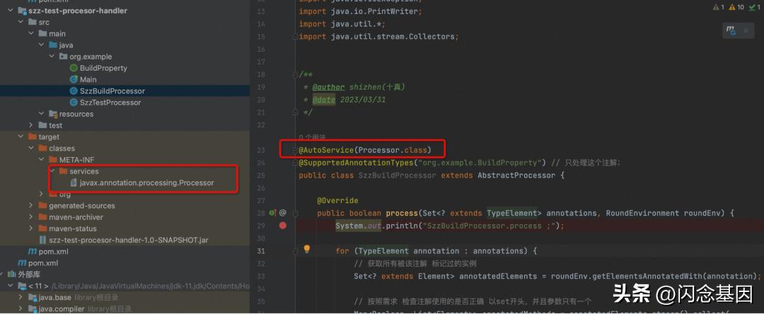
Task: Click the SNAPSHOT.jar archive icon
Action: coord(42,240)
